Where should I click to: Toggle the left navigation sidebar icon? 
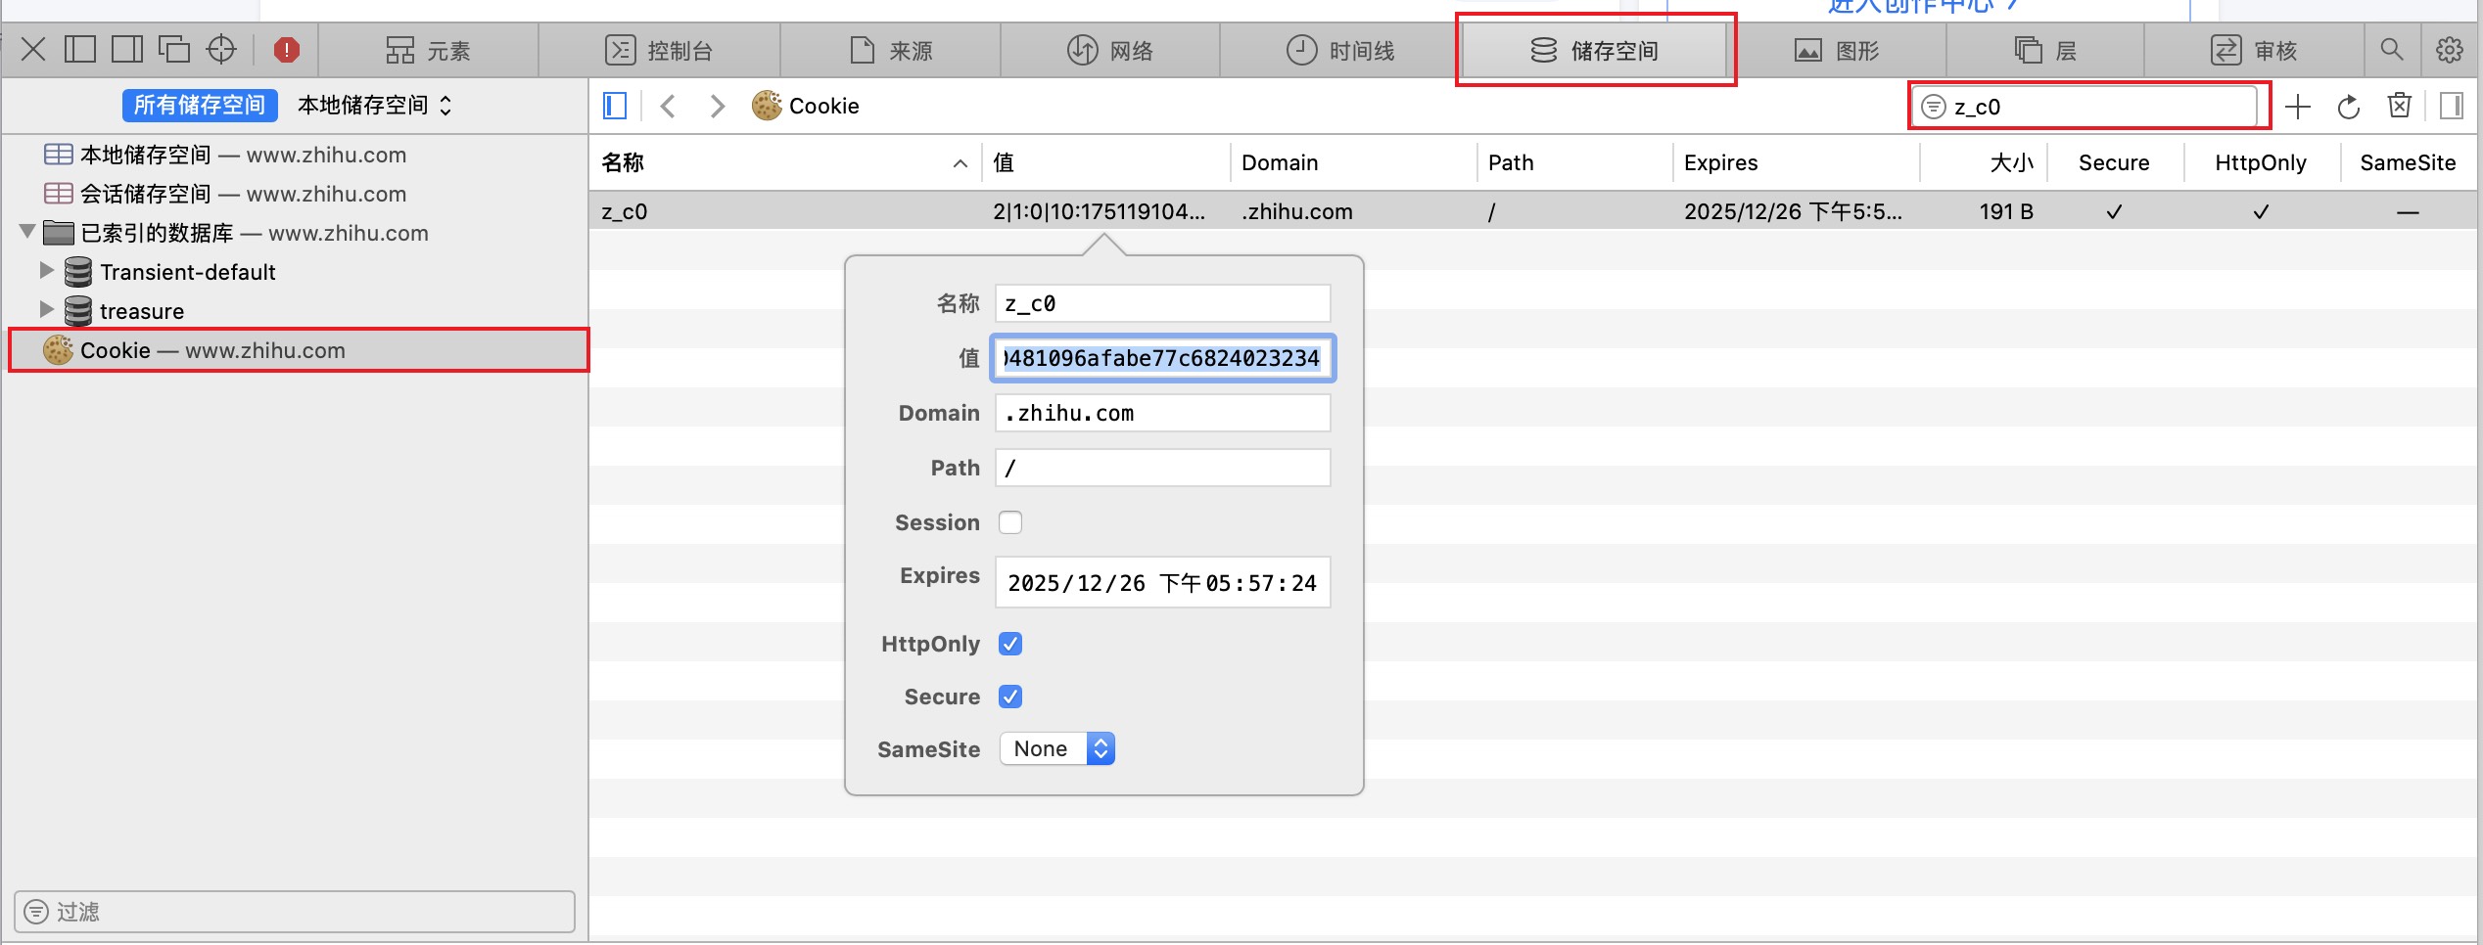[x=615, y=106]
